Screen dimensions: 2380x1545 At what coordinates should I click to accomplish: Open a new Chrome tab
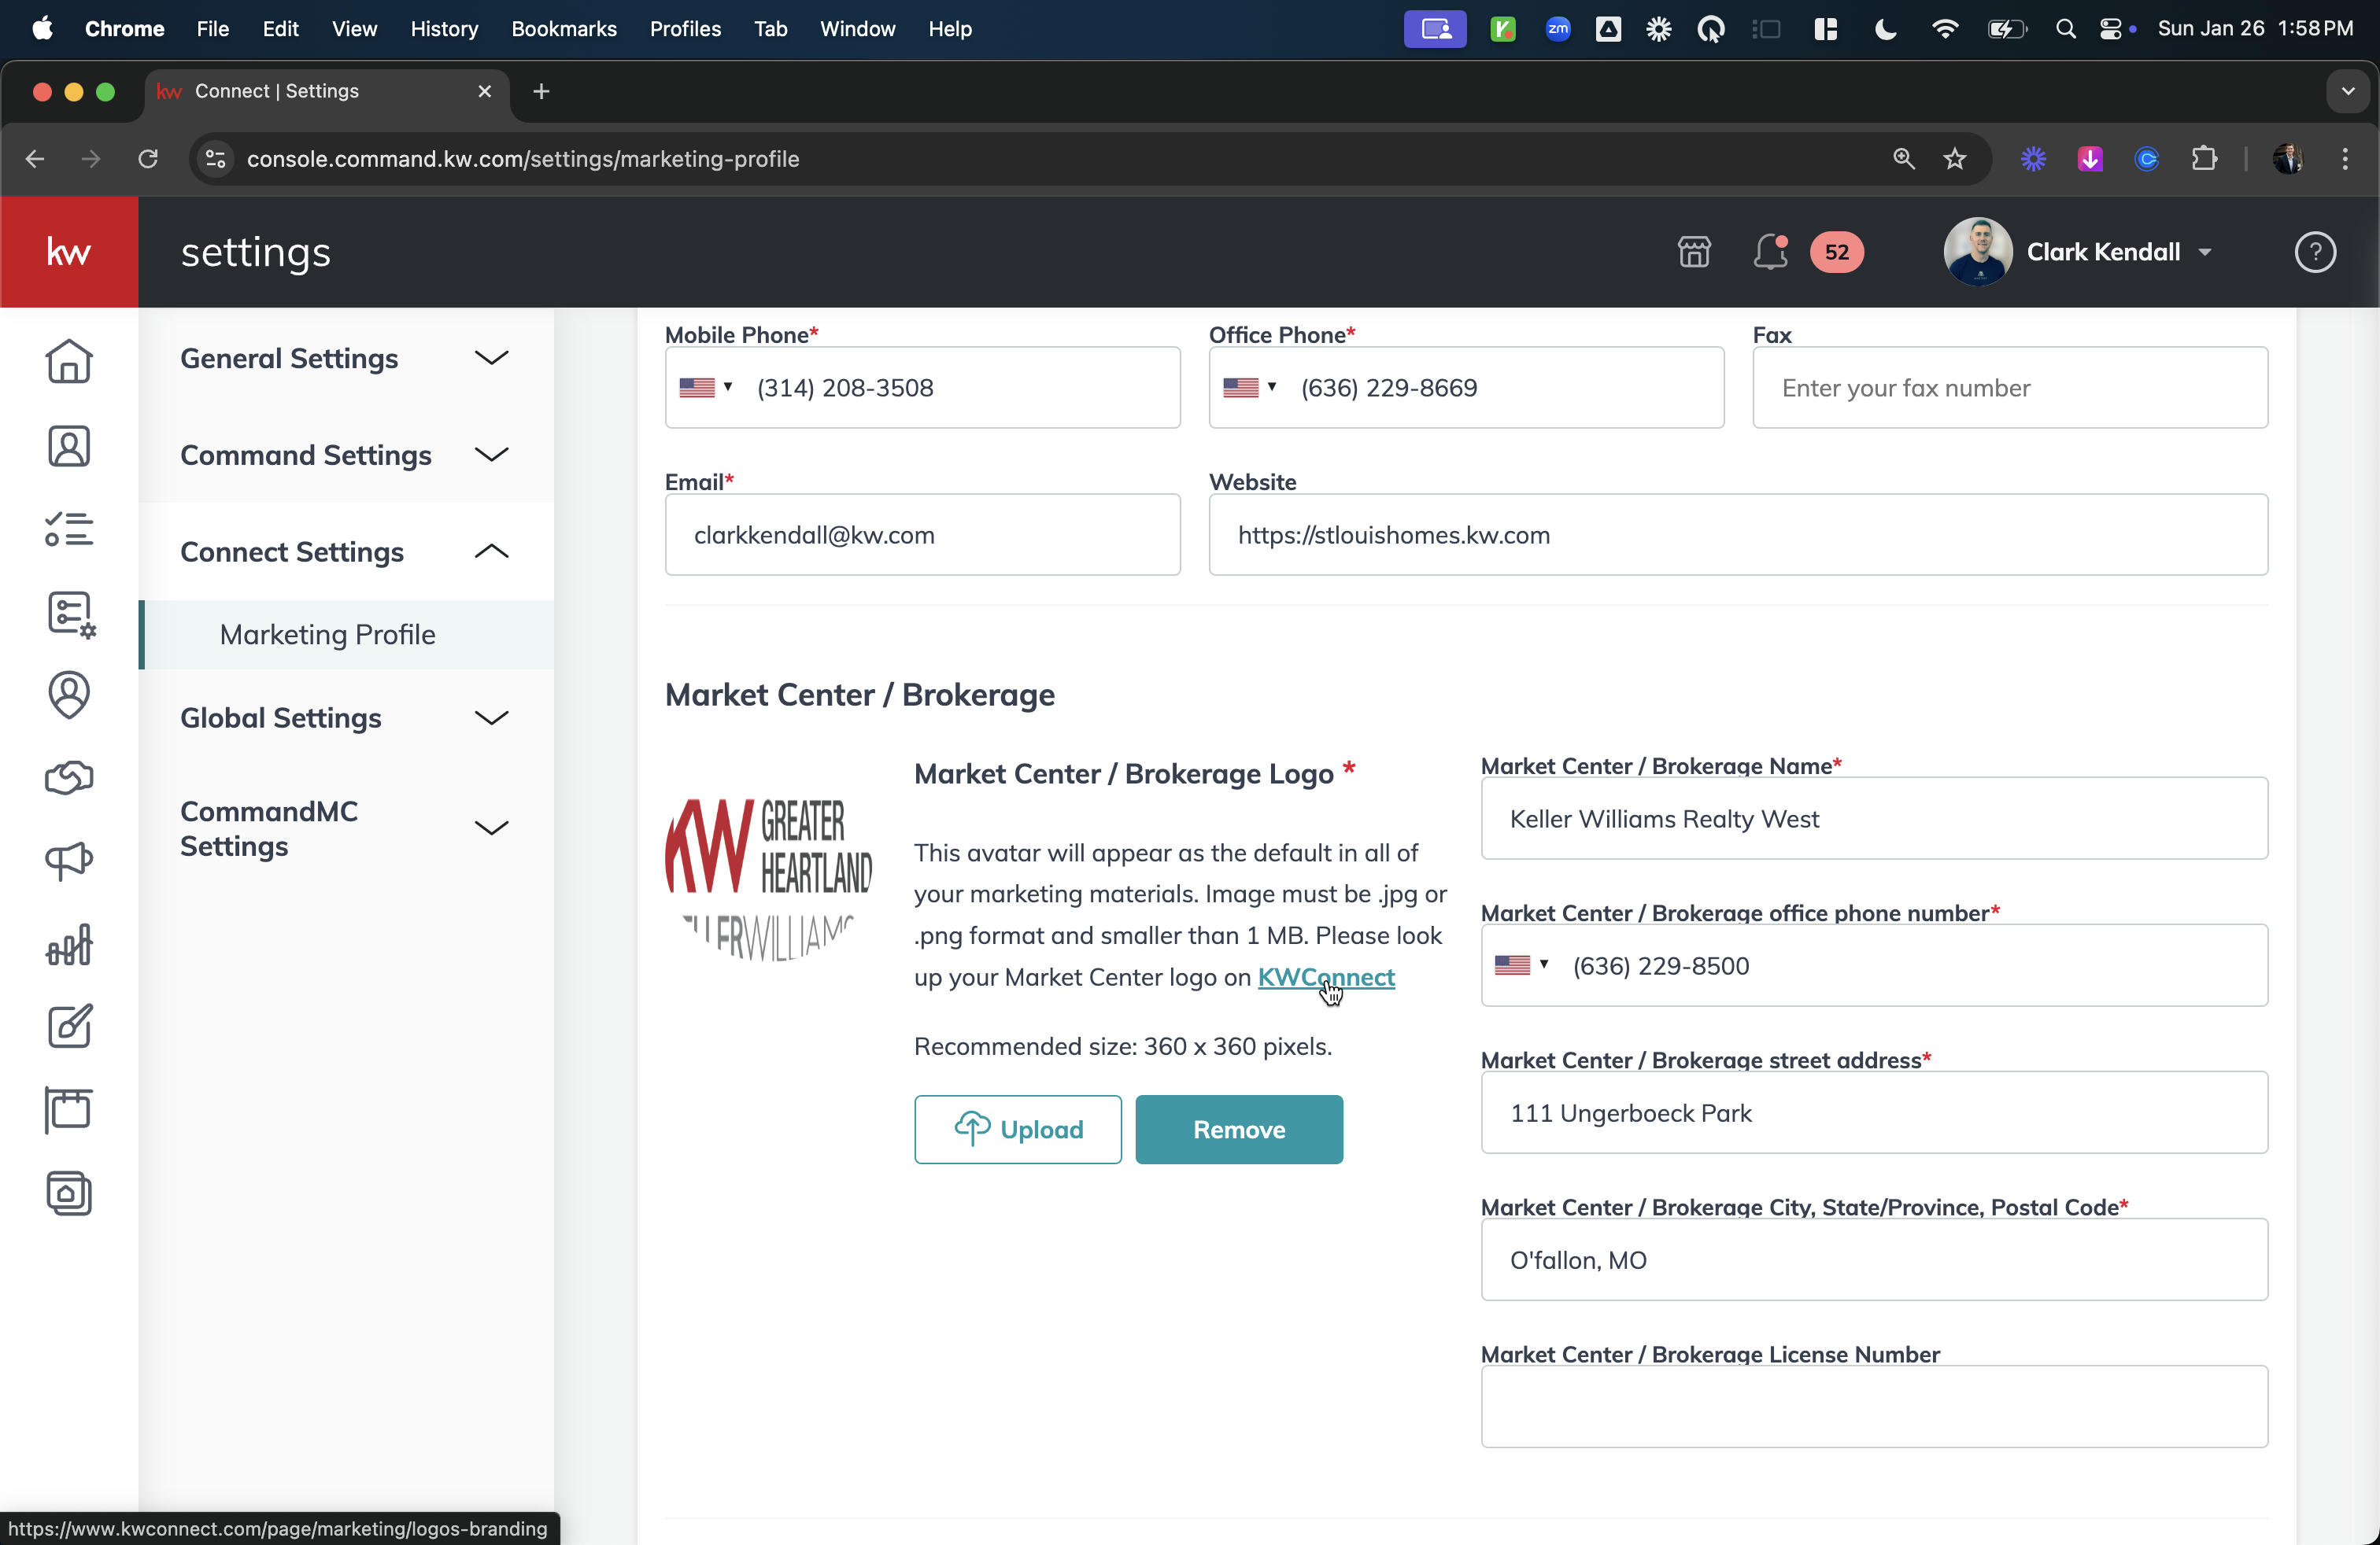(x=541, y=91)
